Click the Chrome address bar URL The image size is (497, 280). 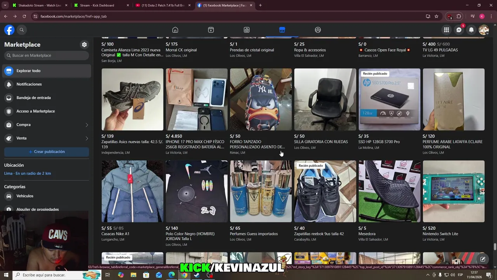click(74, 16)
